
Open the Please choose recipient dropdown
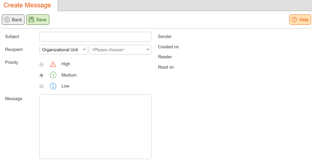(x=120, y=50)
